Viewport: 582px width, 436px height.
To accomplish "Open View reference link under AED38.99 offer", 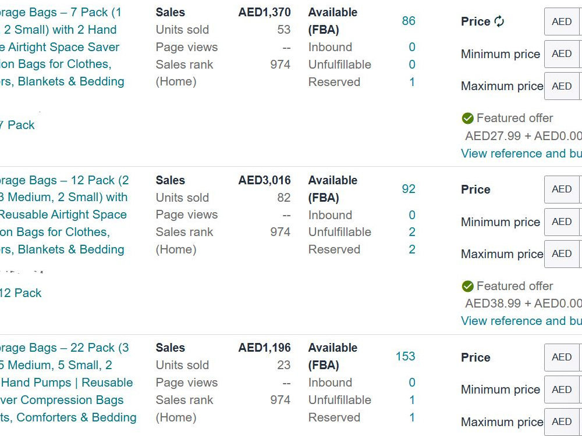I will 521,321.
